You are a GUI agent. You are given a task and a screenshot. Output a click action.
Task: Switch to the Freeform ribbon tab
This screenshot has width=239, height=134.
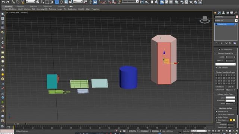coord(20,6)
